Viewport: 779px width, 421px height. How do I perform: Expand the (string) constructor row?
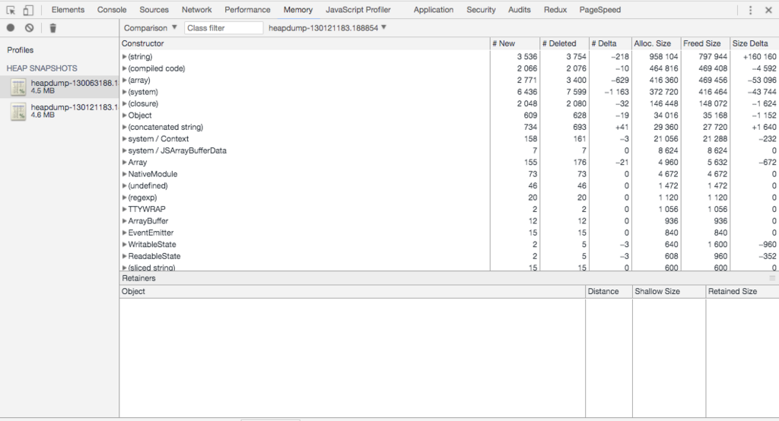(x=124, y=56)
